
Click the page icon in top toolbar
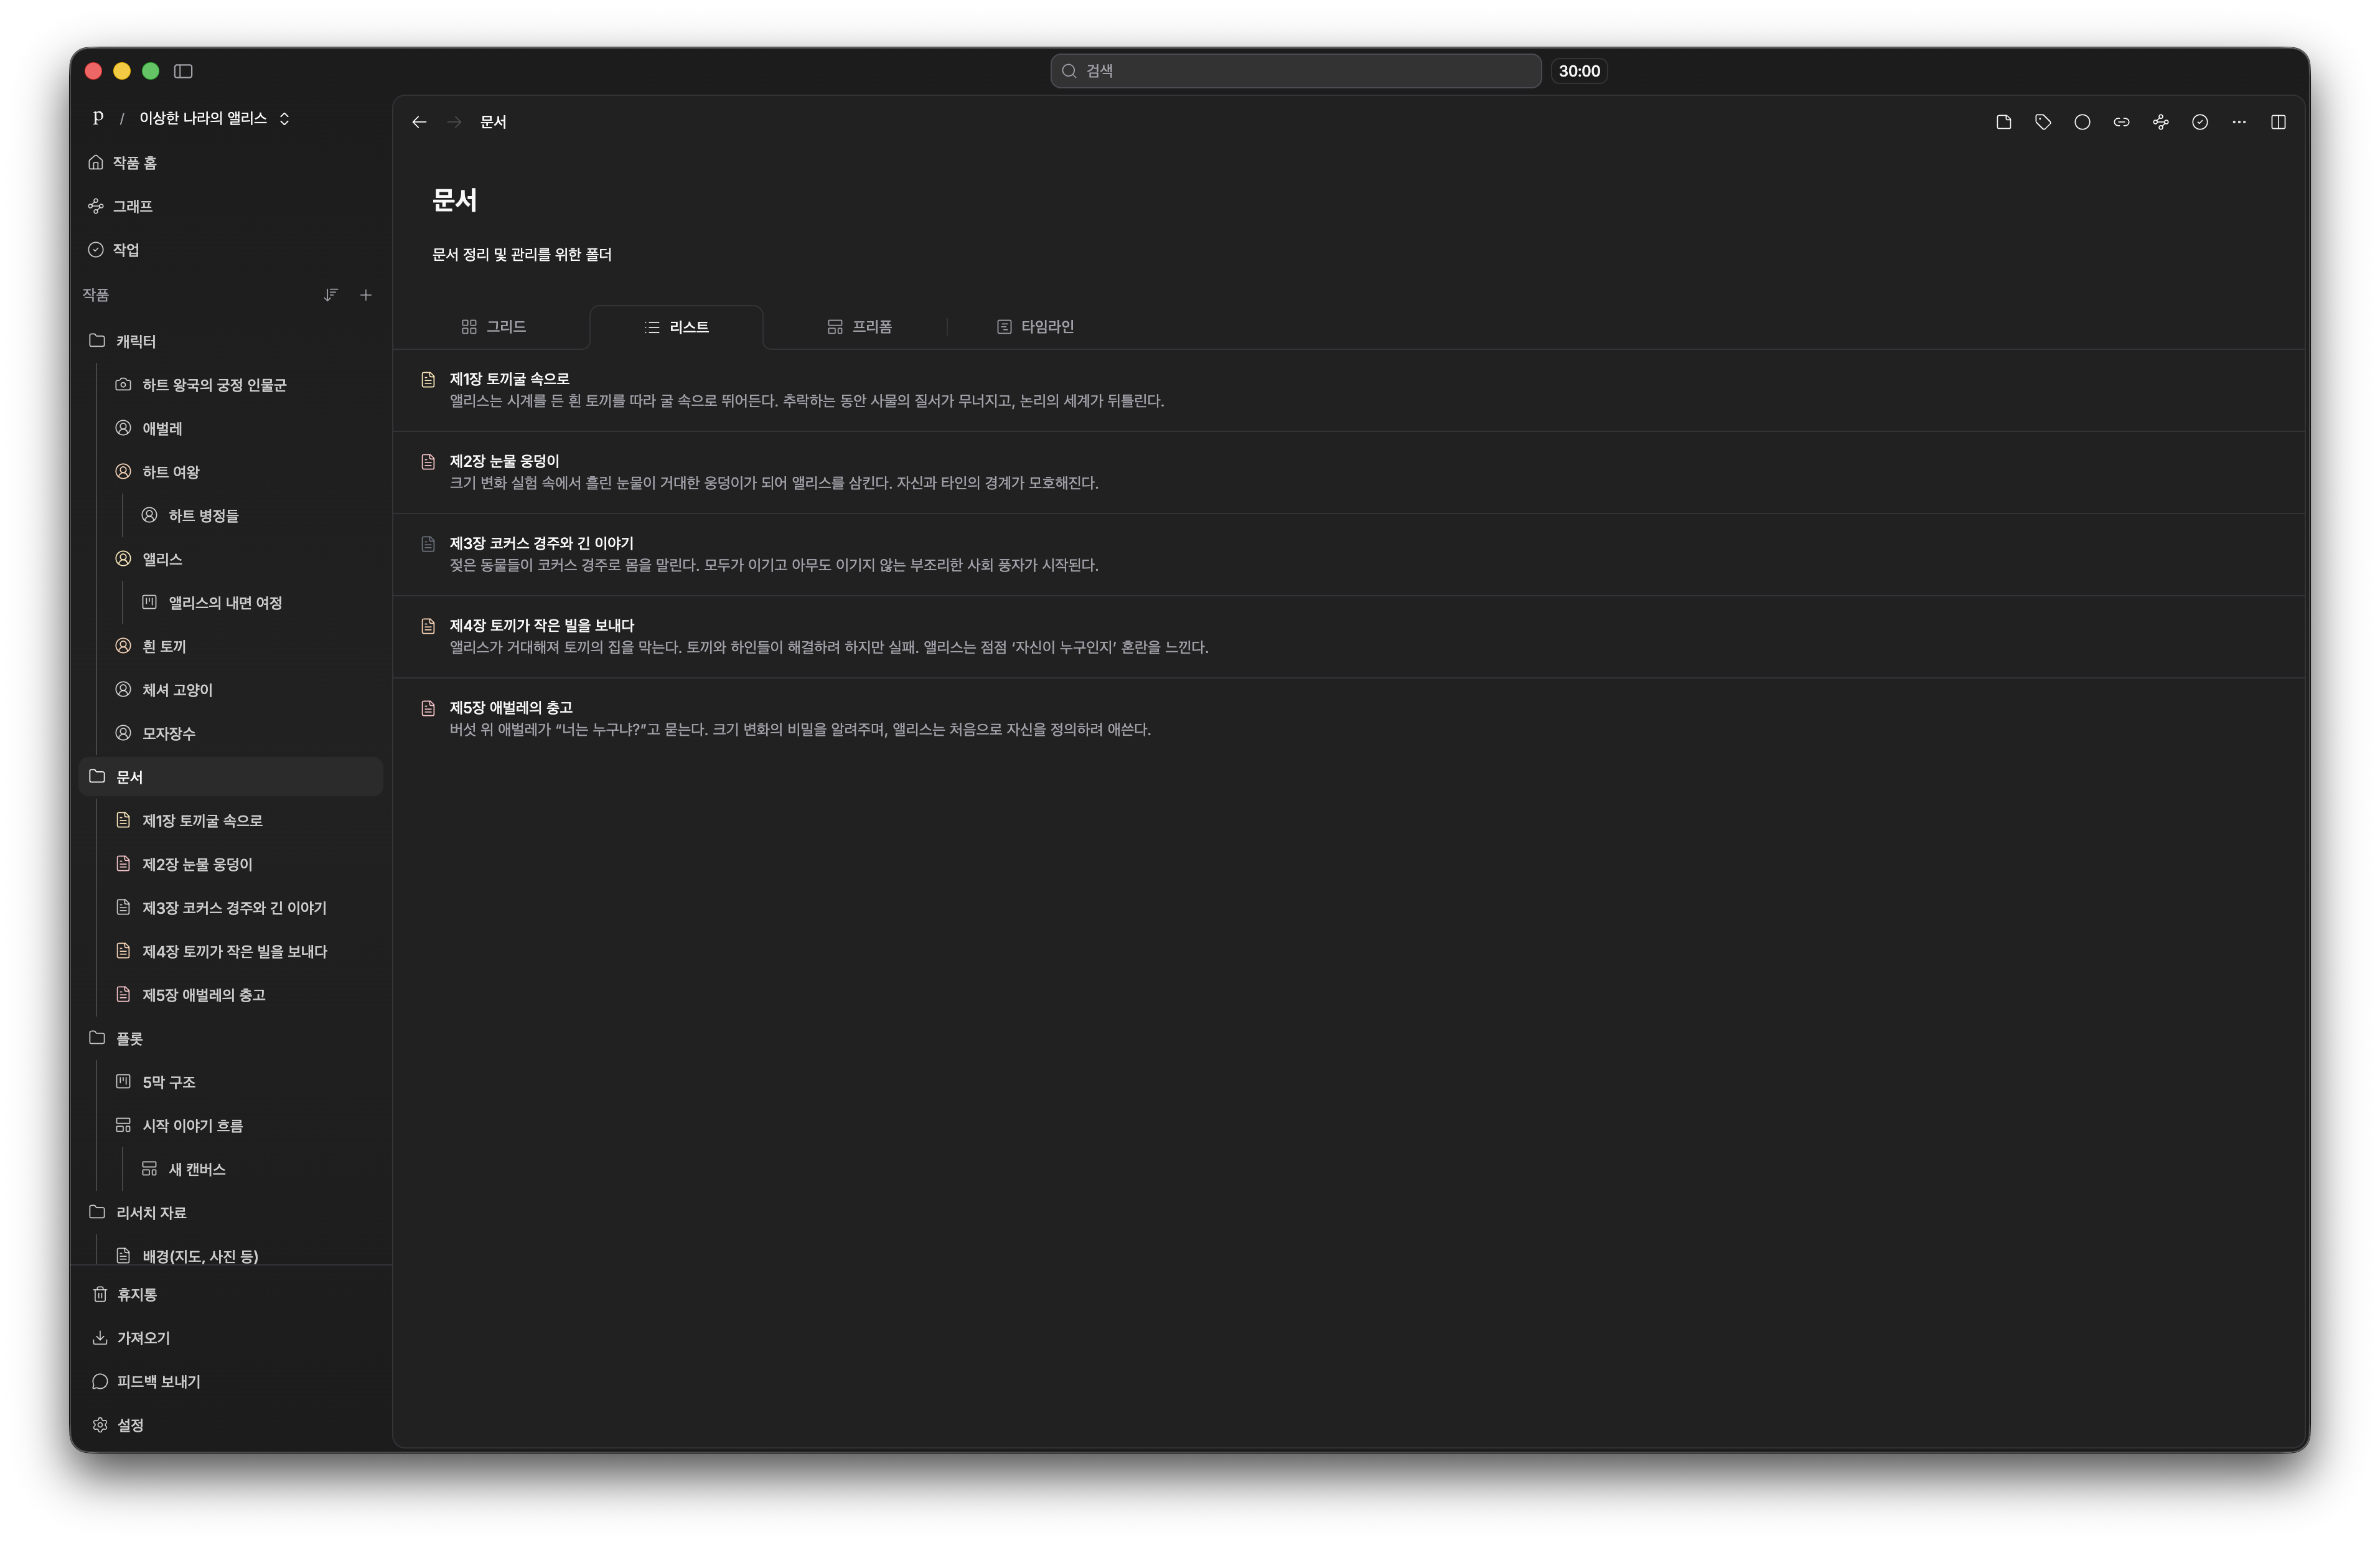tap(2003, 122)
